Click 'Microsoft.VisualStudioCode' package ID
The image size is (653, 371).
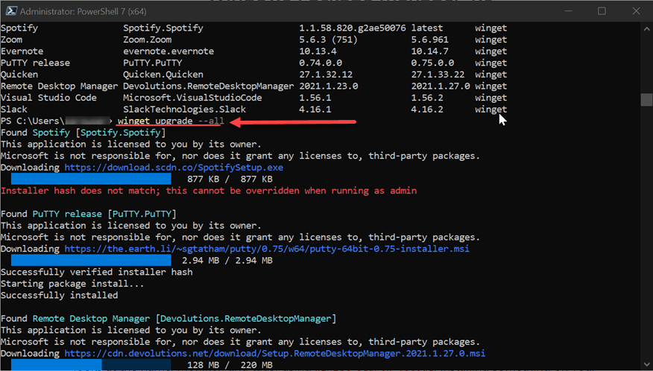click(192, 98)
